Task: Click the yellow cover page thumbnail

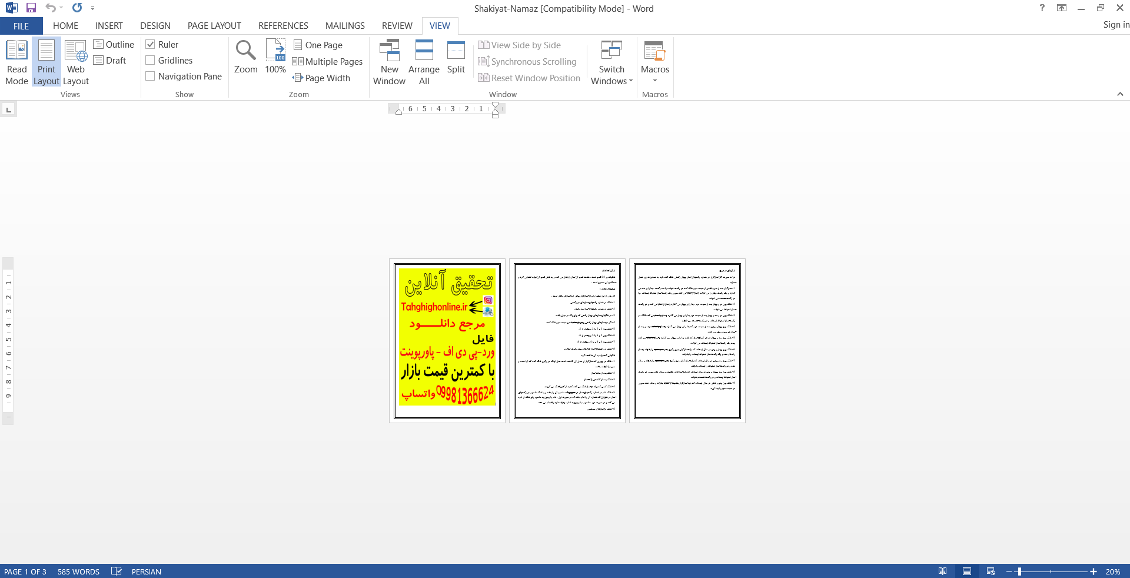Action: 447,341
